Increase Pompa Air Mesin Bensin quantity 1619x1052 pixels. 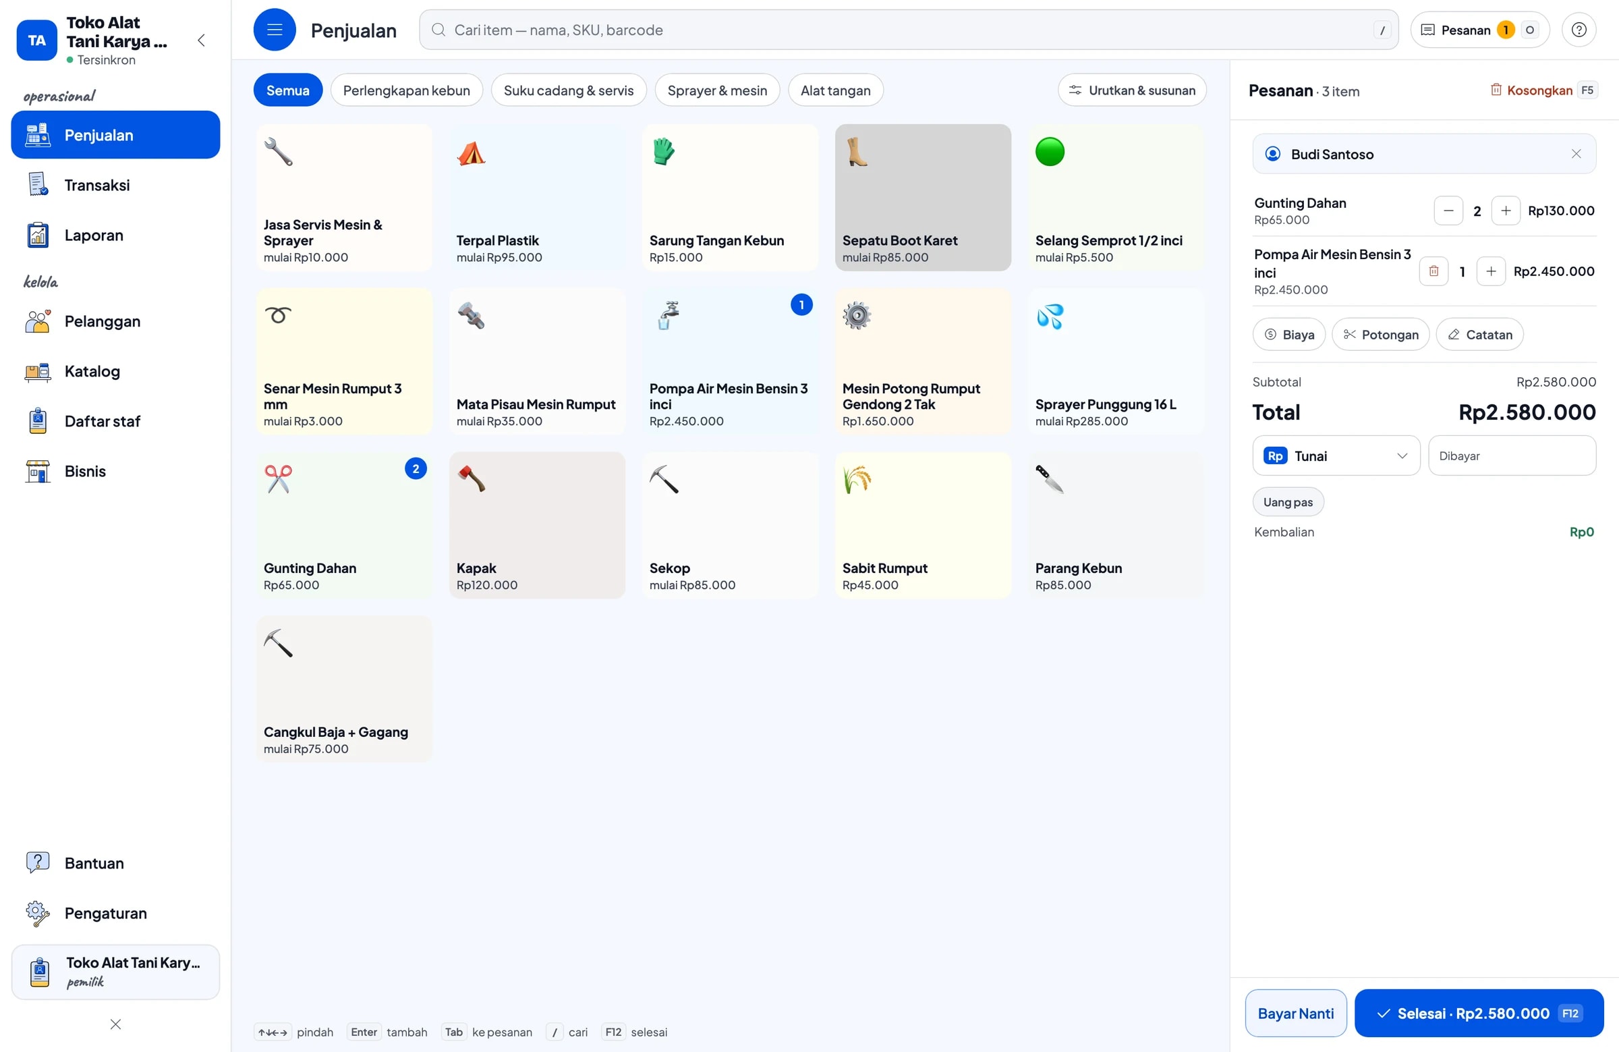click(x=1490, y=271)
